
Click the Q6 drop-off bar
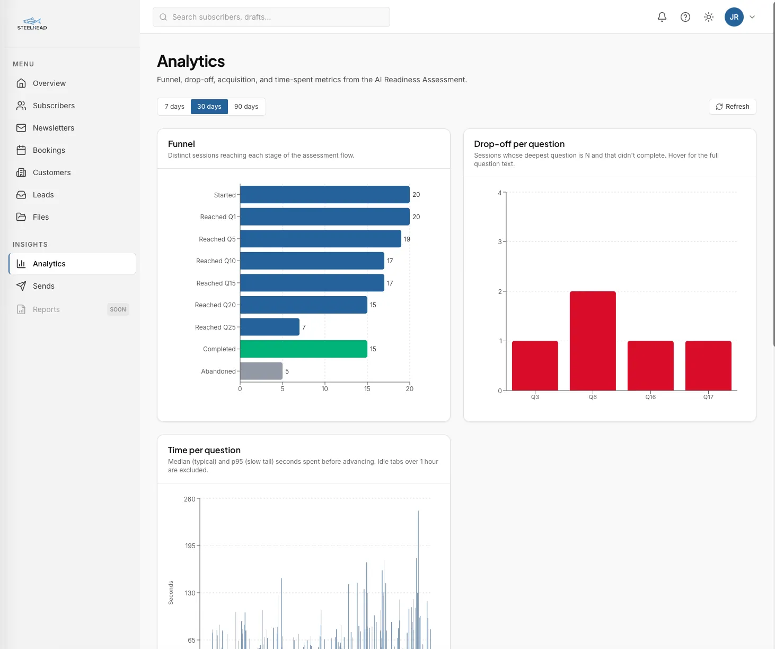(x=593, y=341)
